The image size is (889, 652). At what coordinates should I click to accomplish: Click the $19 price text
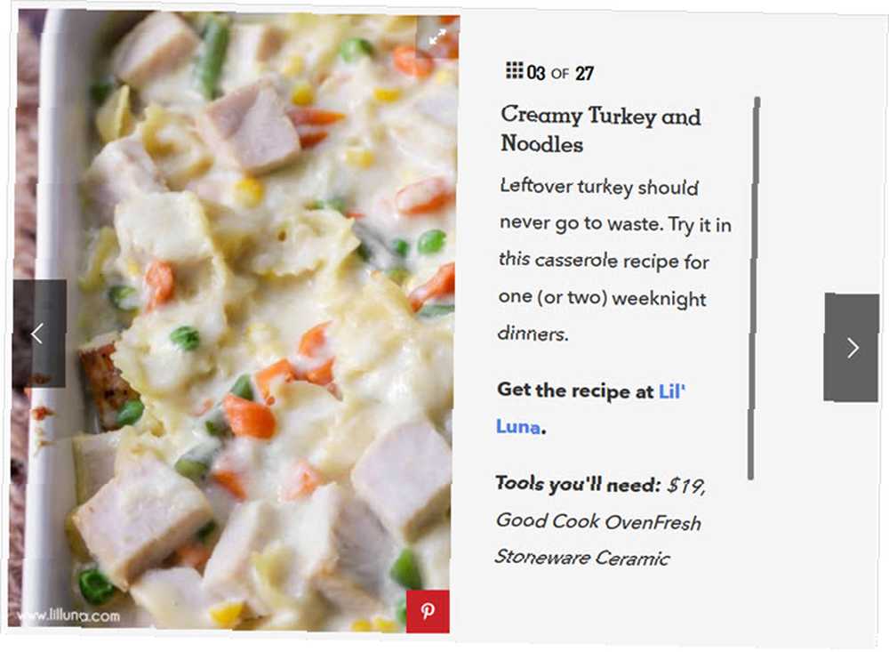click(x=686, y=486)
